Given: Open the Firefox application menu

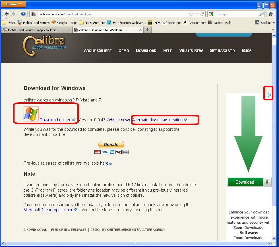Looking at the screenshot, I should point(13,4).
